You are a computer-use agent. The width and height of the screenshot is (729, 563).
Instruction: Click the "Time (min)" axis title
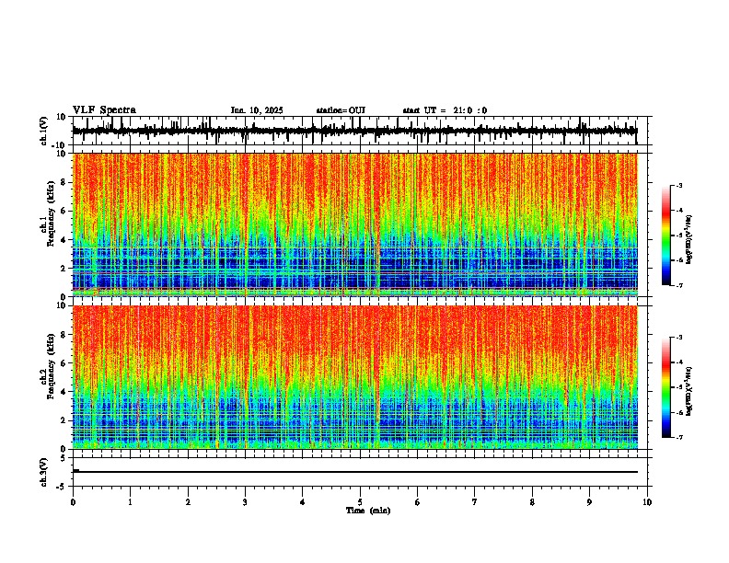368,511
